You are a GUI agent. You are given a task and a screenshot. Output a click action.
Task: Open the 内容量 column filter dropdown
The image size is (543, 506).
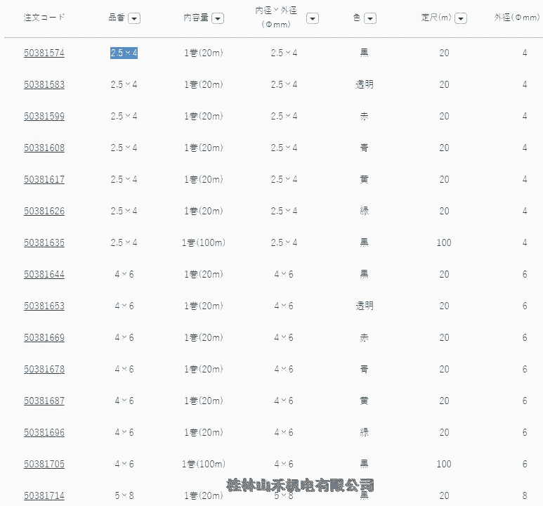(x=218, y=18)
